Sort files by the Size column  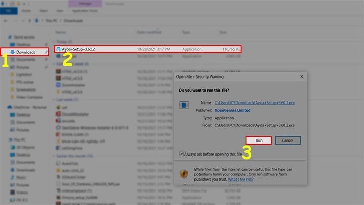[223, 32]
